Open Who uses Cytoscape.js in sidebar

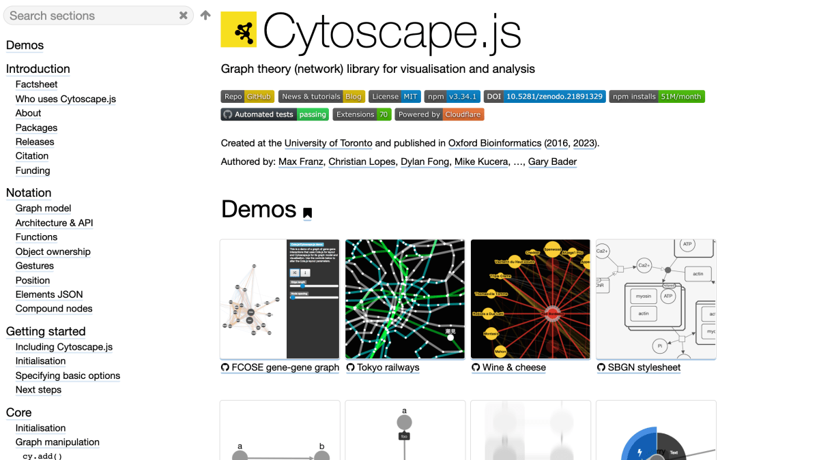pyautogui.click(x=66, y=99)
